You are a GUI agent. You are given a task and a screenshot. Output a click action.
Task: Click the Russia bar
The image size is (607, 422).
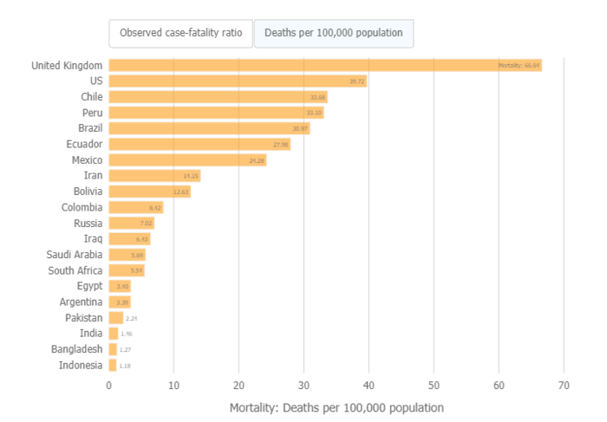(131, 223)
